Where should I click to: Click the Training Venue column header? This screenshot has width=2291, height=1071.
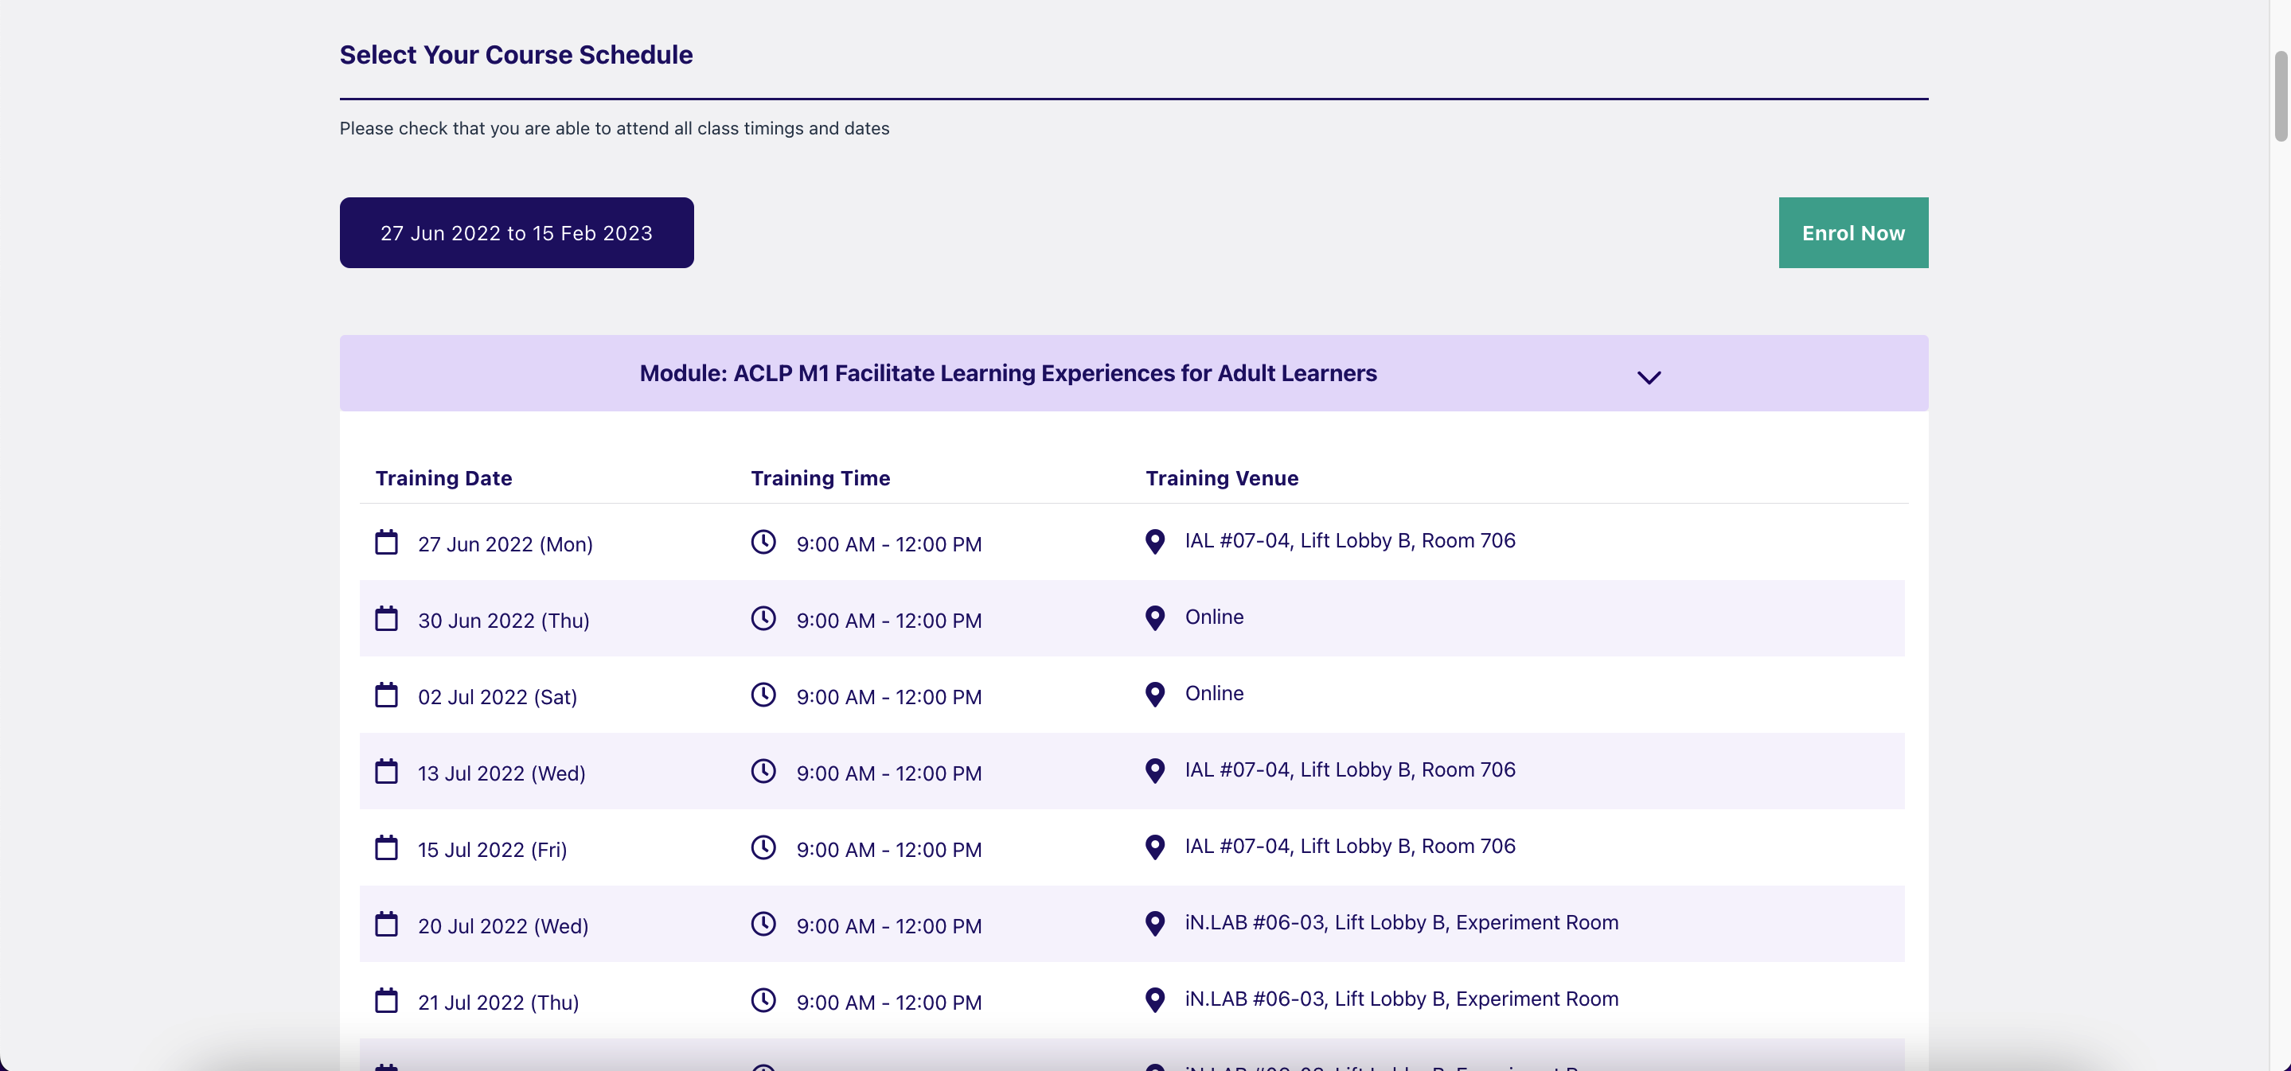click(1221, 478)
